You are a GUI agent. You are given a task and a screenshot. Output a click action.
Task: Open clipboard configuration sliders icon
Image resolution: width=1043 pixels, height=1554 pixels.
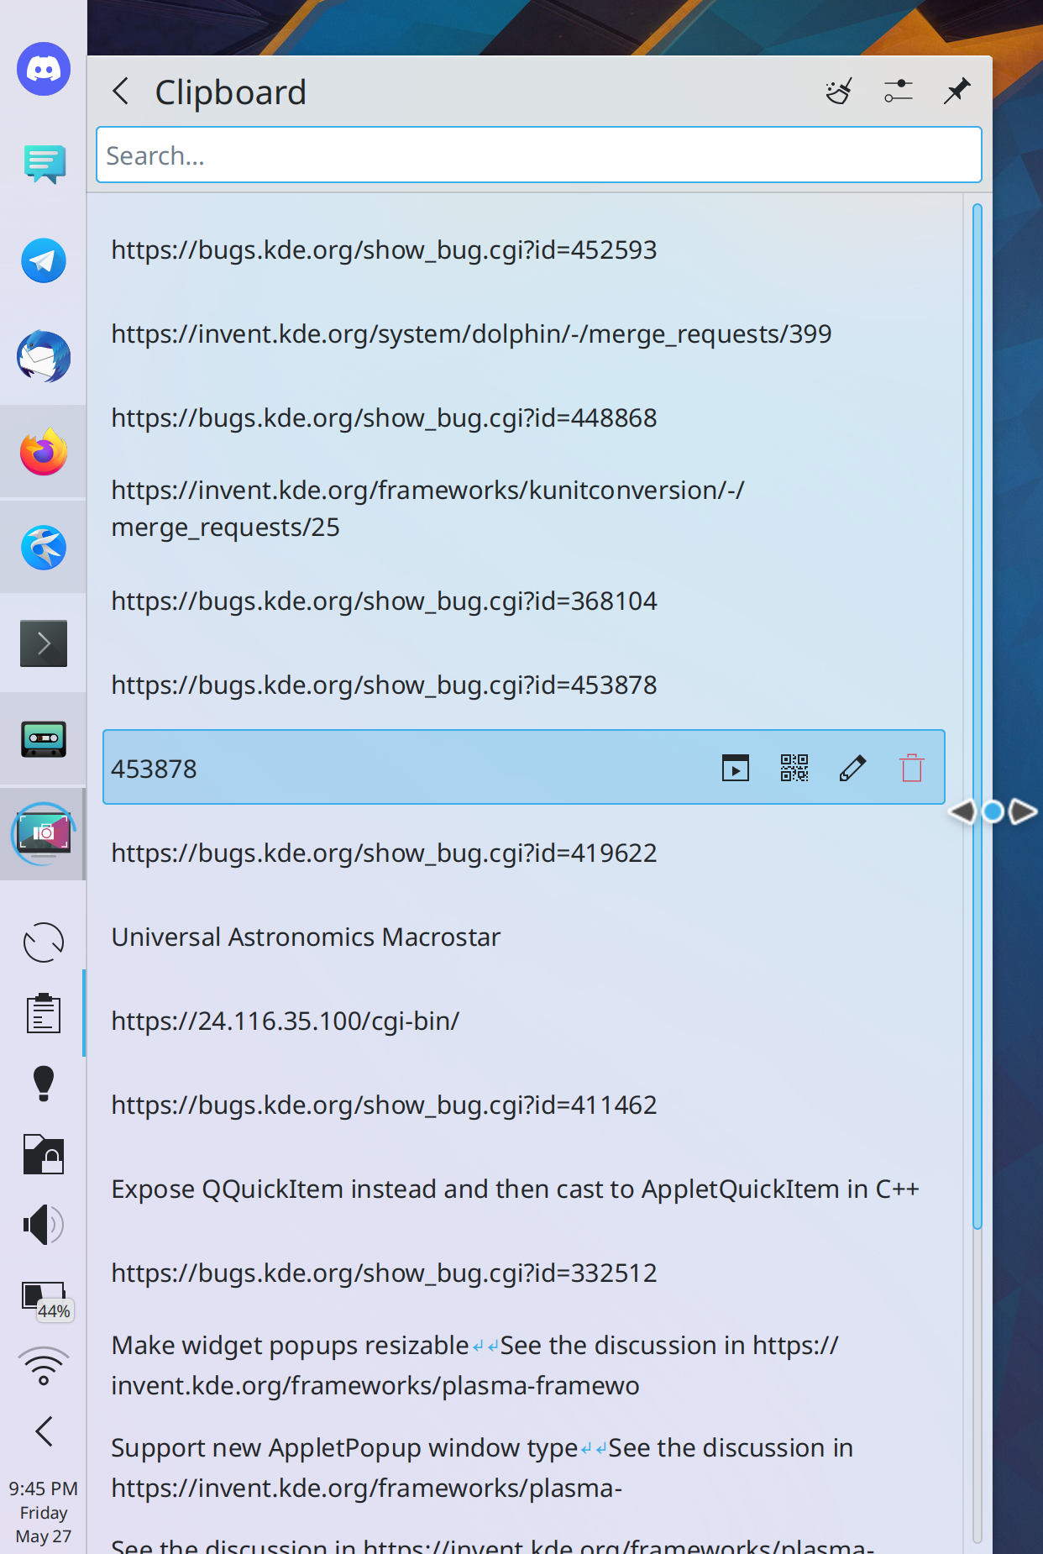click(898, 91)
